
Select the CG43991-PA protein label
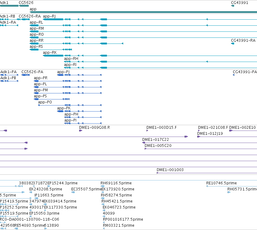(245, 72)
